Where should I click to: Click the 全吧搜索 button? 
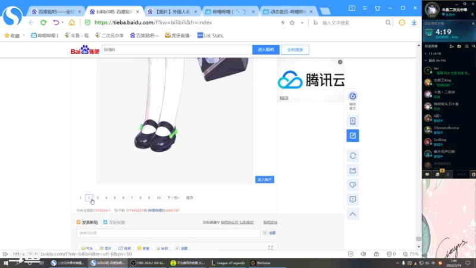(x=295, y=50)
